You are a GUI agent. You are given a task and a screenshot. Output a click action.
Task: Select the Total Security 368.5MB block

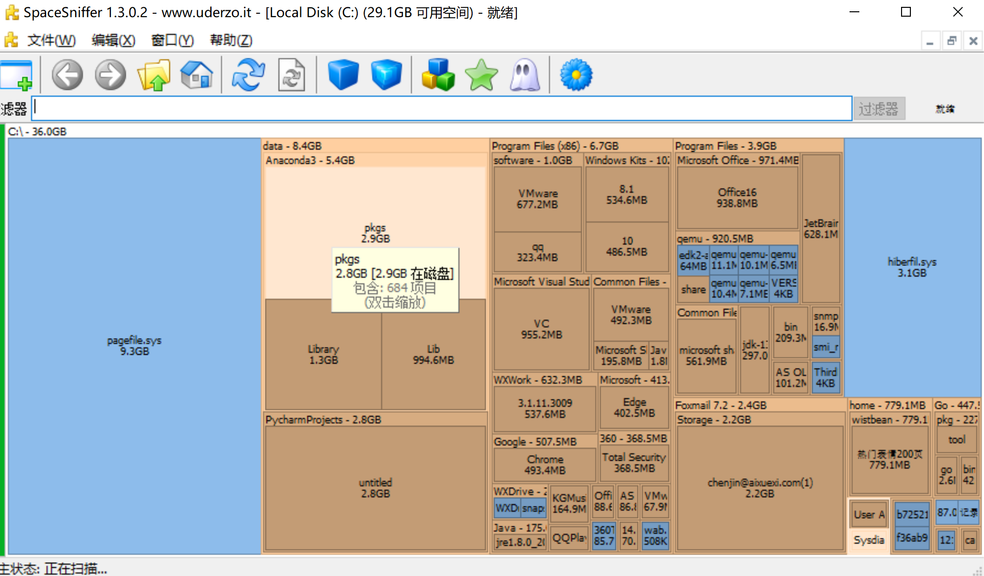click(x=634, y=463)
